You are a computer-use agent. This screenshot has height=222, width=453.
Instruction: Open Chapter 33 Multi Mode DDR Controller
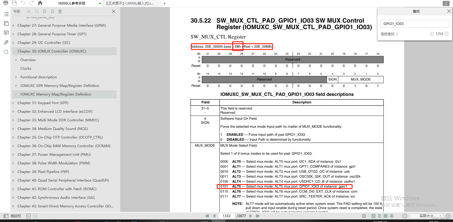tap(58, 120)
